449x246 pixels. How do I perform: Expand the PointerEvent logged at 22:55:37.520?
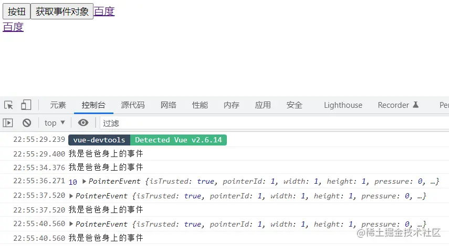71,196
